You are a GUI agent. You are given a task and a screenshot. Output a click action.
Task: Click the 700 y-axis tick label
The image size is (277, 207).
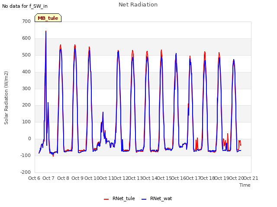(26, 21)
